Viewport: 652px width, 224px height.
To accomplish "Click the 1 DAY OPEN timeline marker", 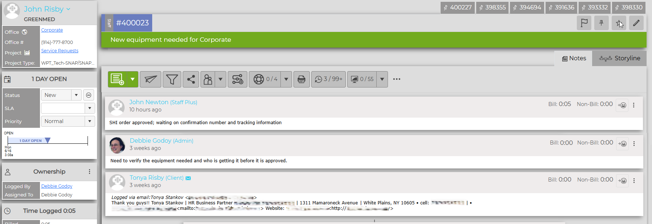I will 48,140.
